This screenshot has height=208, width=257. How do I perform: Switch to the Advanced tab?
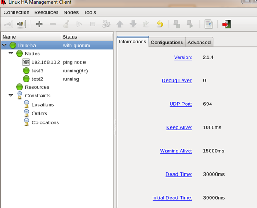(x=199, y=42)
